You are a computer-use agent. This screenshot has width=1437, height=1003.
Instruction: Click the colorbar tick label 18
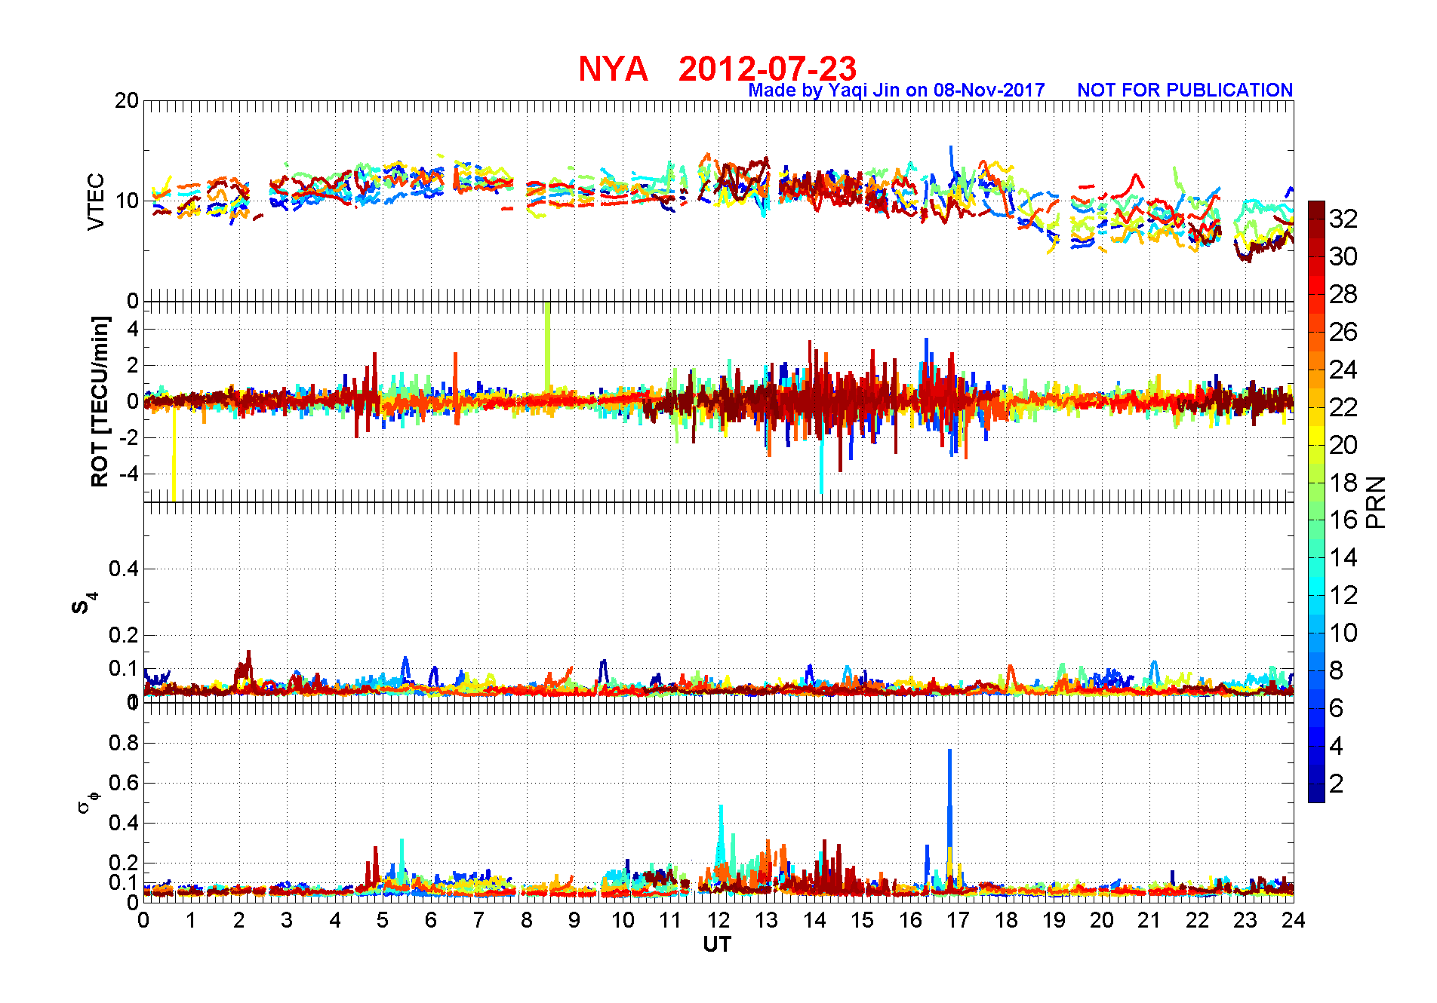click(1343, 483)
